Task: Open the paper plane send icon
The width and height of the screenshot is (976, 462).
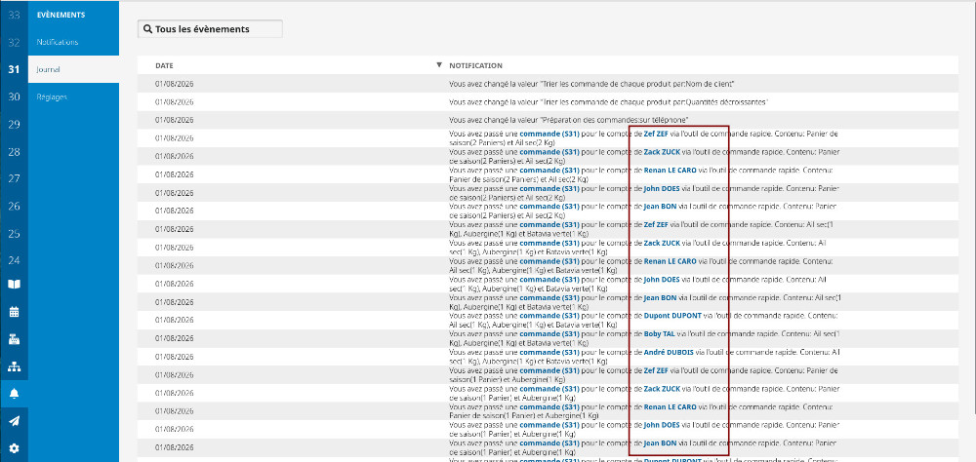Action: point(14,421)
